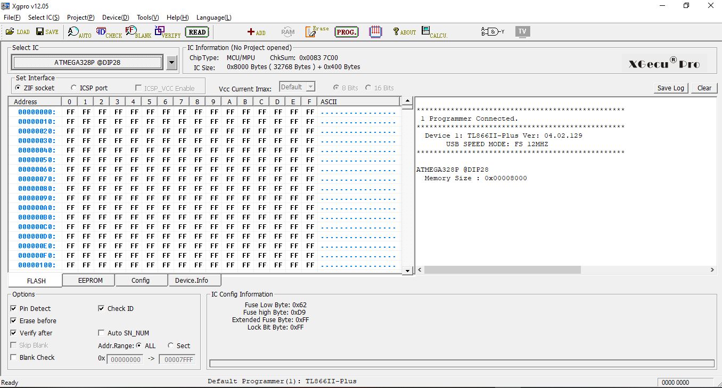Click the hex view scroll down arrow
This screenshot has width=722, height=388.
[407, 271]
